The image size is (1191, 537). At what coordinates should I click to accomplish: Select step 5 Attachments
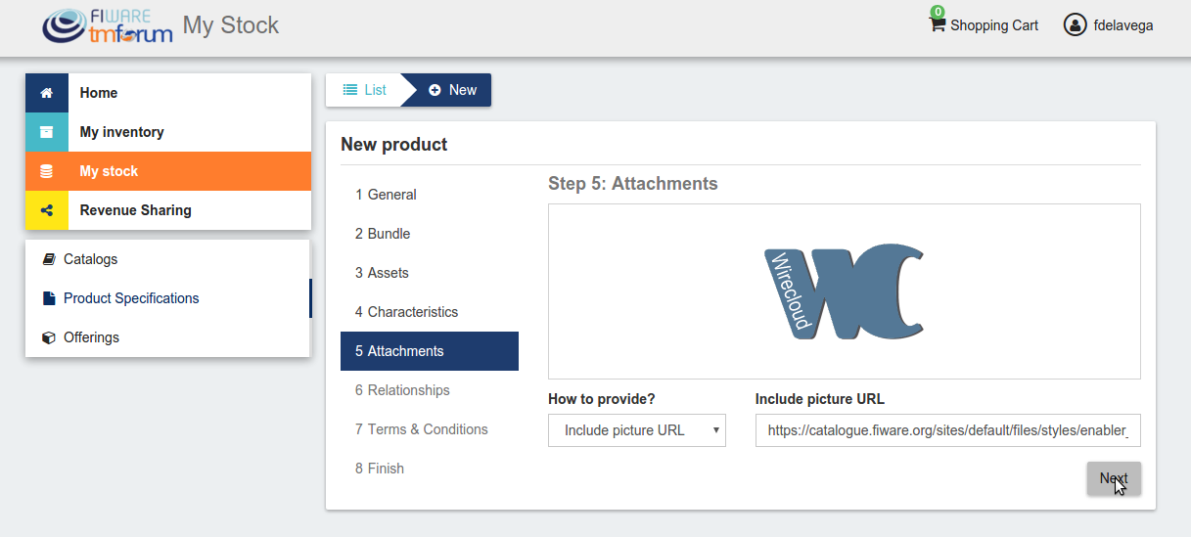click(x=430, y=351)
